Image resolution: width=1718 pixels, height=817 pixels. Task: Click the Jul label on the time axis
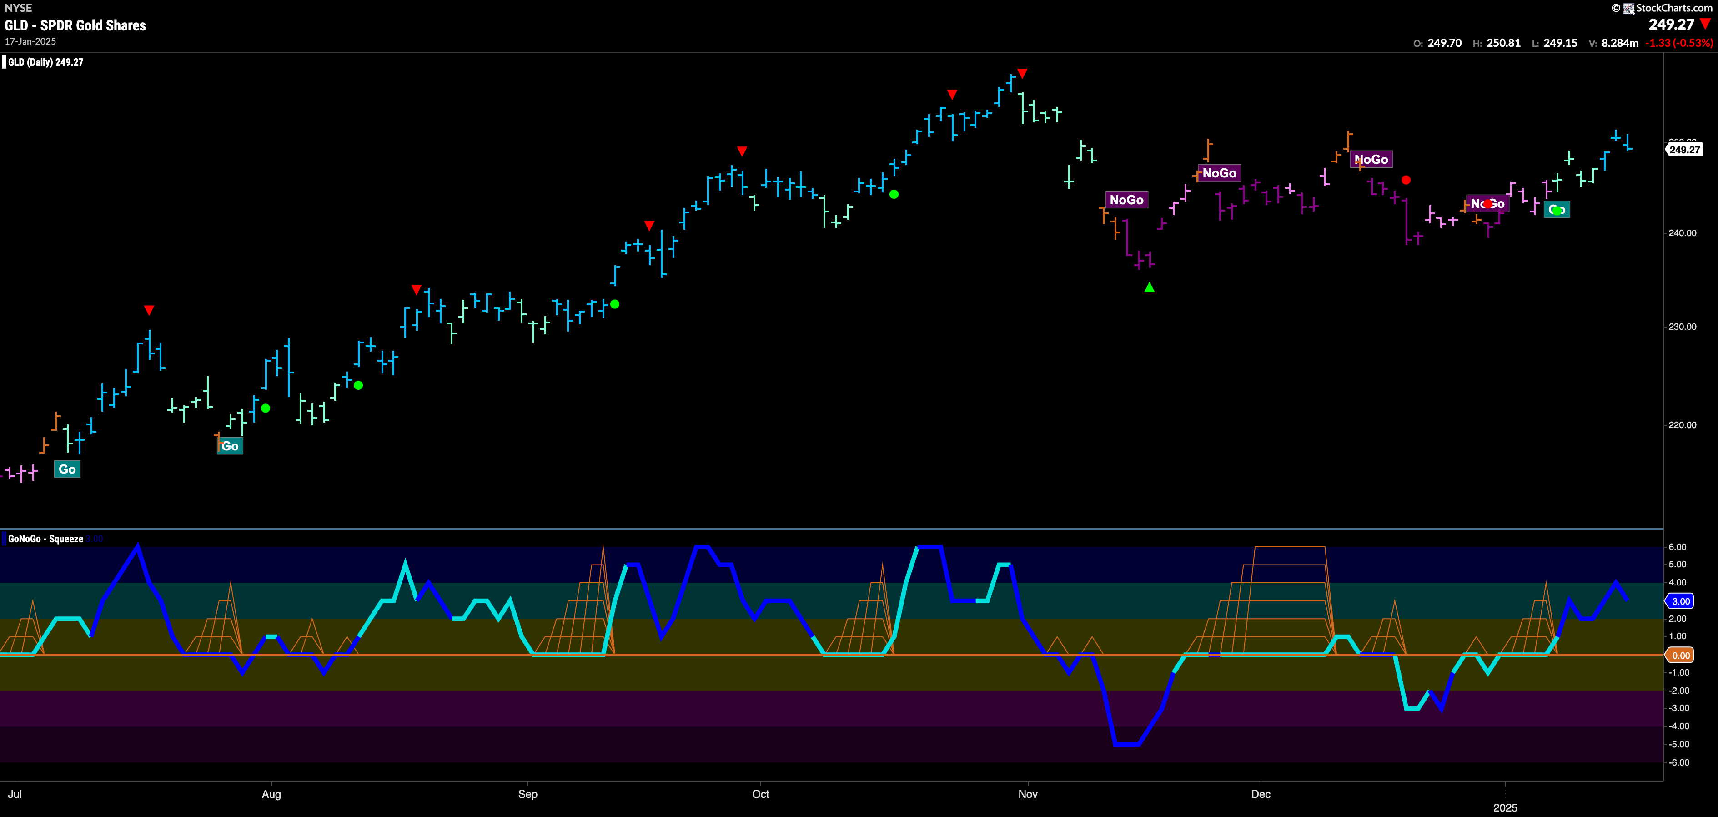[x=15, y=794]
